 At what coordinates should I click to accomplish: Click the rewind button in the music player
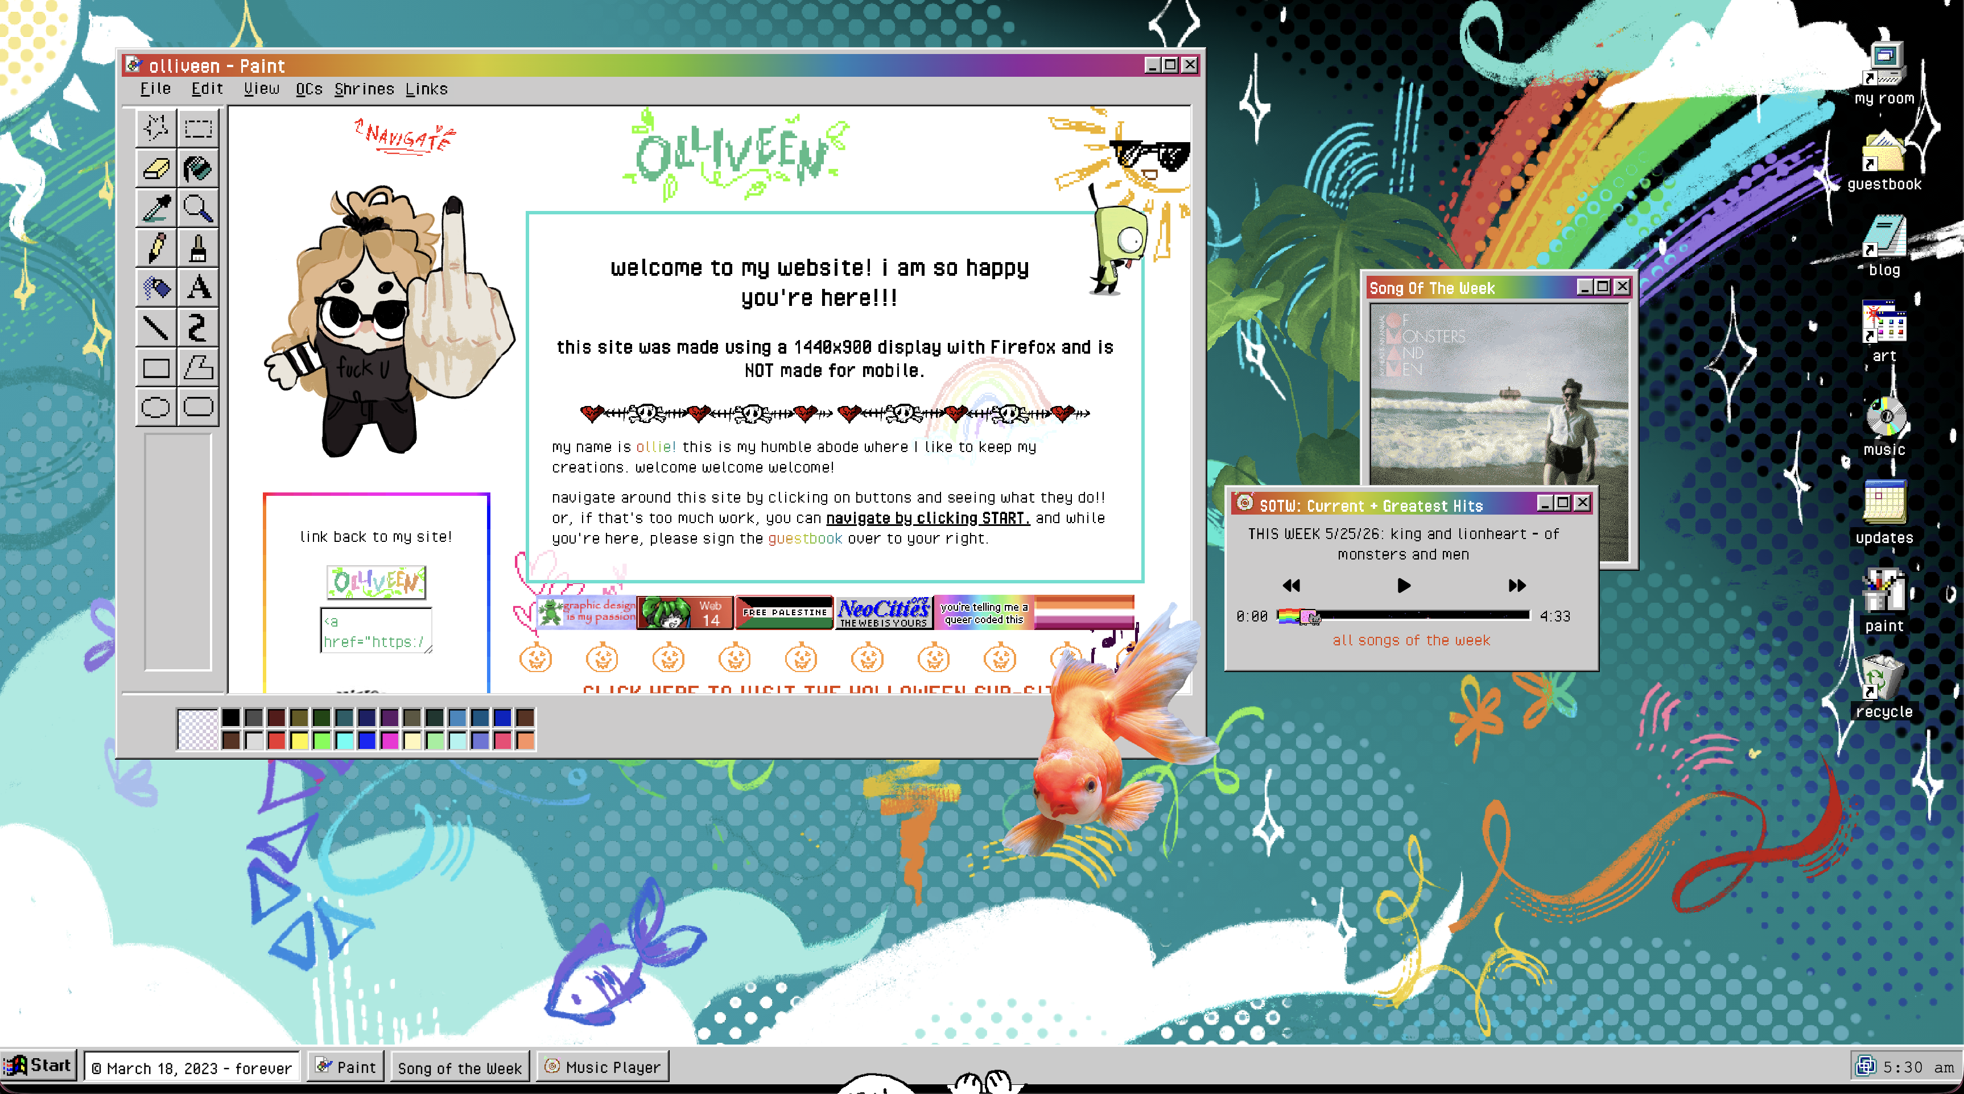click(1291, 585)
